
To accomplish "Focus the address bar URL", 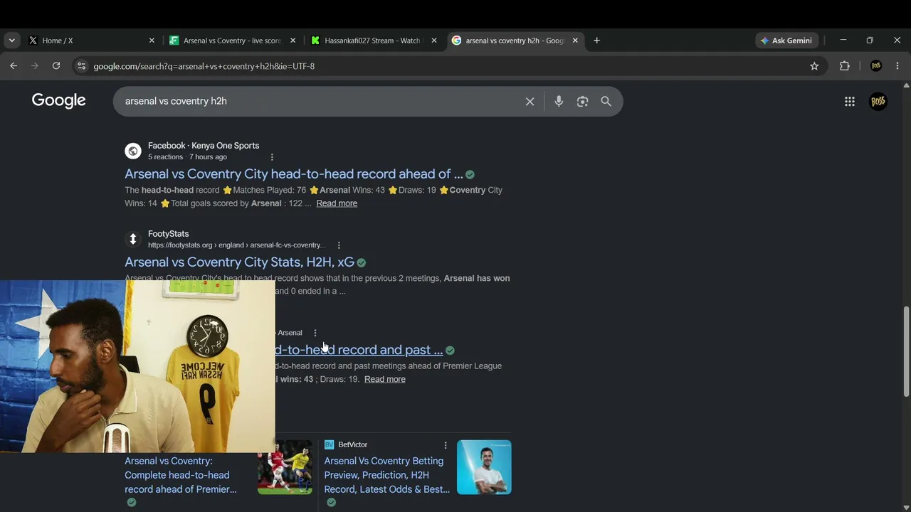I will tap(204, 66).
